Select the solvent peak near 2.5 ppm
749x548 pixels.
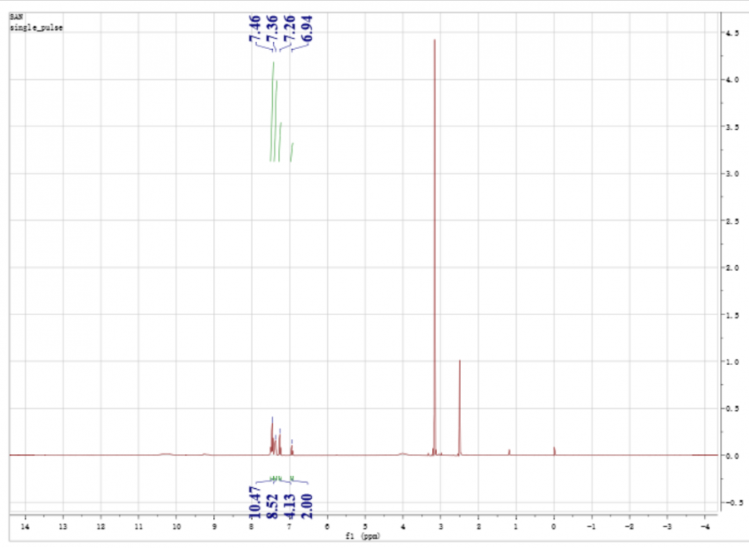(459, 407)
